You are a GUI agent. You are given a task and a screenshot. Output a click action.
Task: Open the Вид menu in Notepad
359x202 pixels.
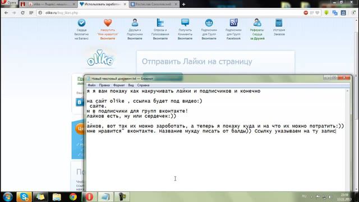click(131, 85)
